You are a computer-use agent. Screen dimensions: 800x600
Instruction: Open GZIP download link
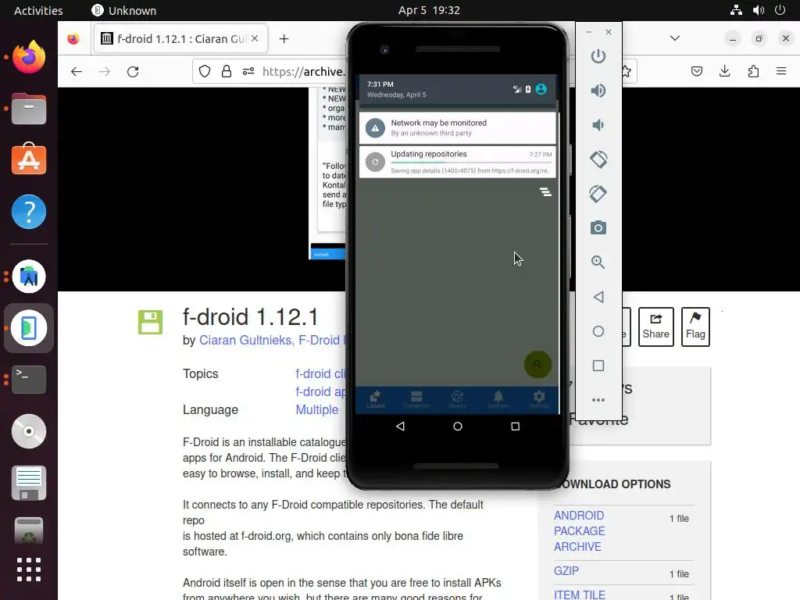[566, 571]
